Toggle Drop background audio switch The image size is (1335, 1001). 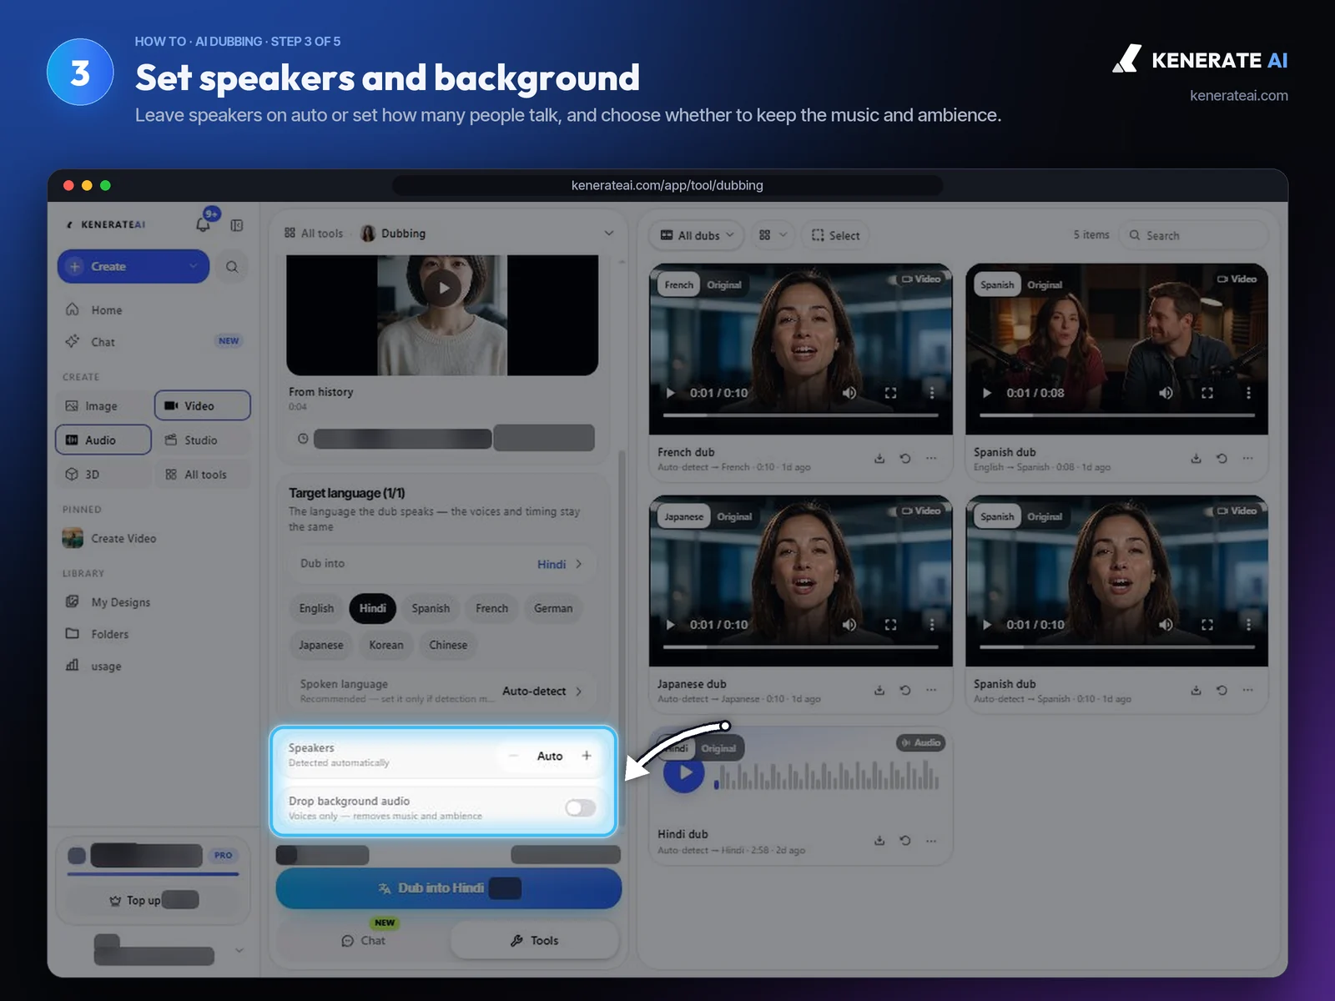coord(580,807)
